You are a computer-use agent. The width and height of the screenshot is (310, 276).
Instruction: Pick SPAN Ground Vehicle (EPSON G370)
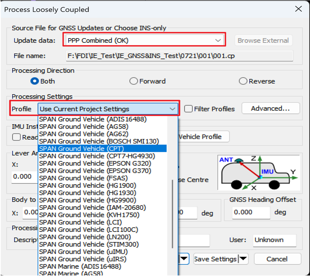102,171
